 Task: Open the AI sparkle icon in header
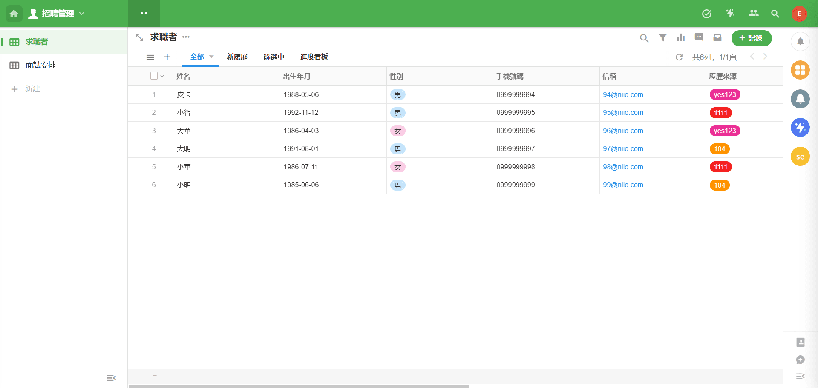click(730, 14)
